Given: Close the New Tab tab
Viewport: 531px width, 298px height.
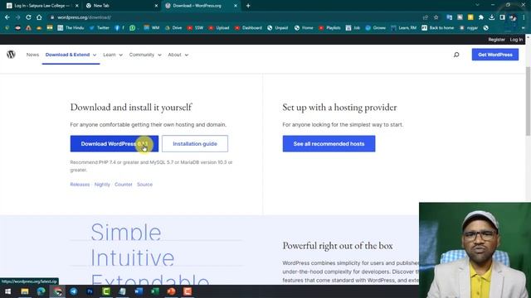Looking at the screenshot, I should pos(156,6).
